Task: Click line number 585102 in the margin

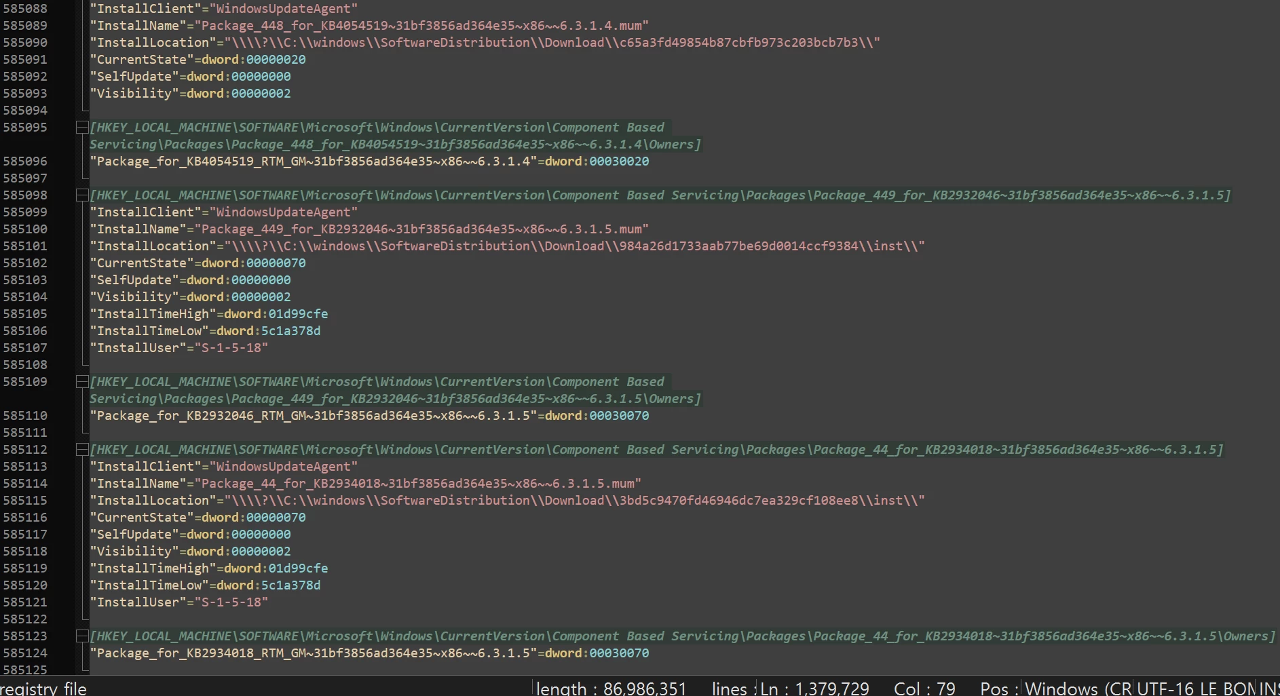Action: coord(25,263)
